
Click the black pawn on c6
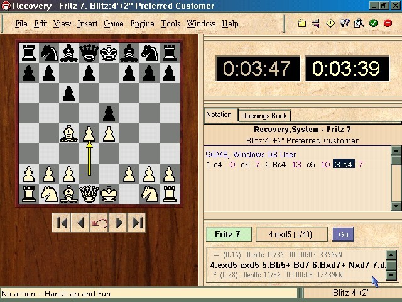tap(68, 93)
